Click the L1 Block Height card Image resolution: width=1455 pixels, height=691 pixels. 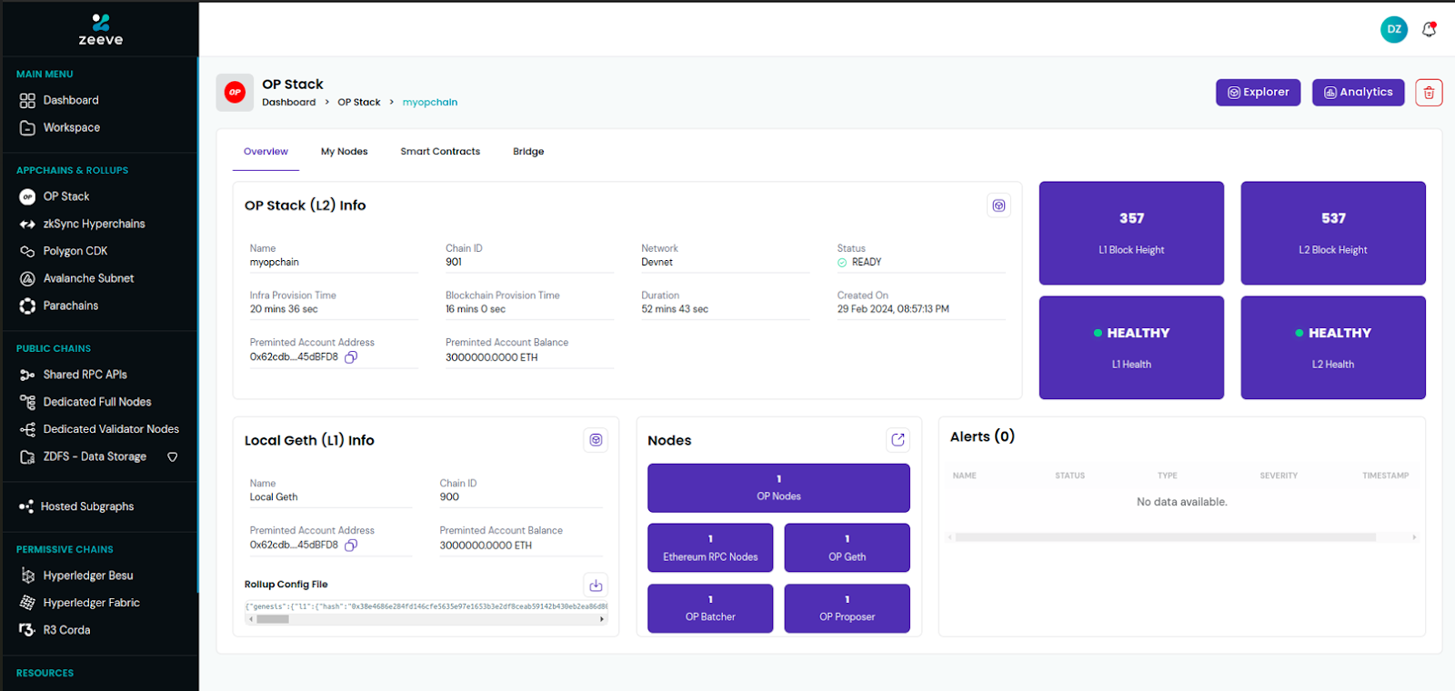point(1131,233)
